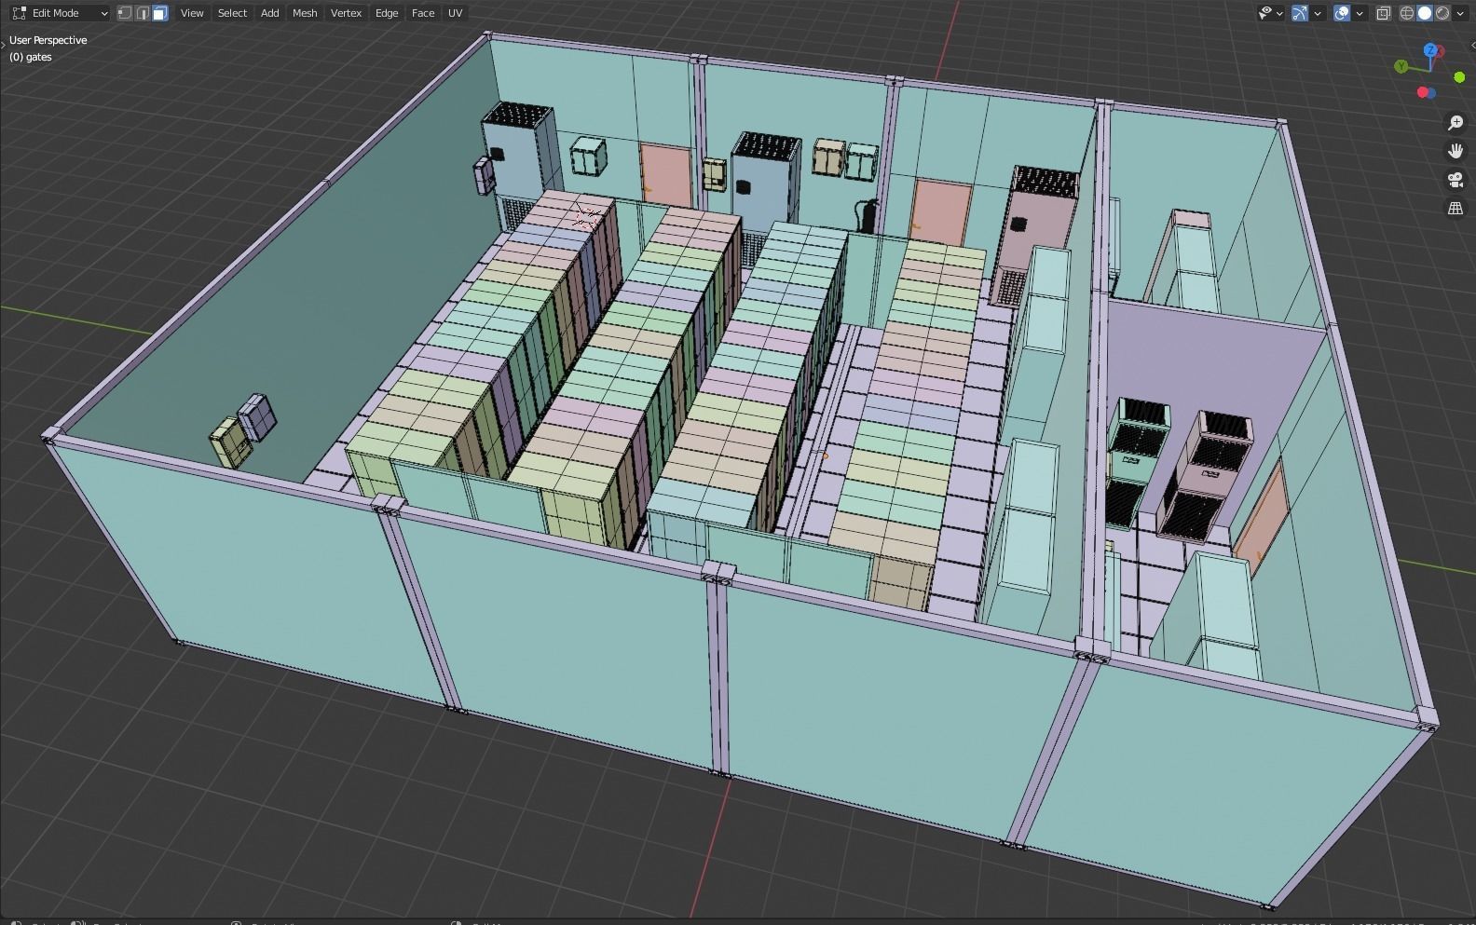
Task: Click the green Y axis on navigation gizmo
Action: [x=1401, y=66]
